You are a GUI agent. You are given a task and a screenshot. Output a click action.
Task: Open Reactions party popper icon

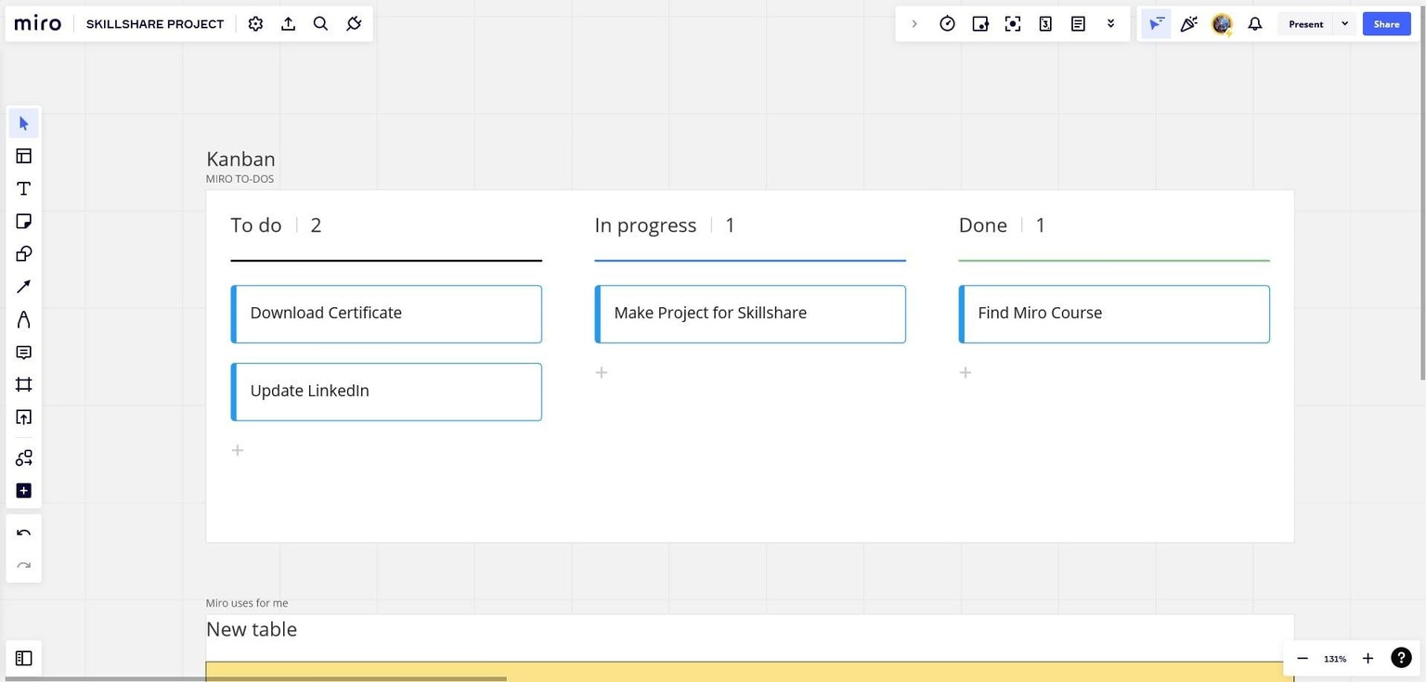point(1189,24)
